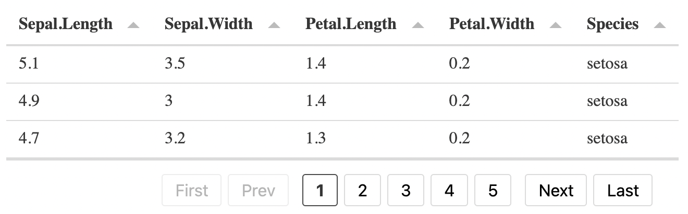Viewport: 688px width, 214px height.
Task: Click the Species column header text
Action: (612, 24)
